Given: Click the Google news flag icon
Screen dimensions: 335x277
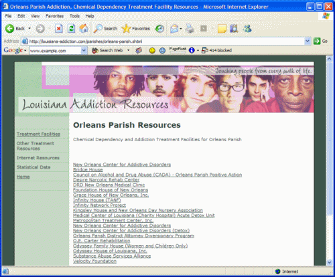Looking at the screenshot, I should click(x=139, y=51).
